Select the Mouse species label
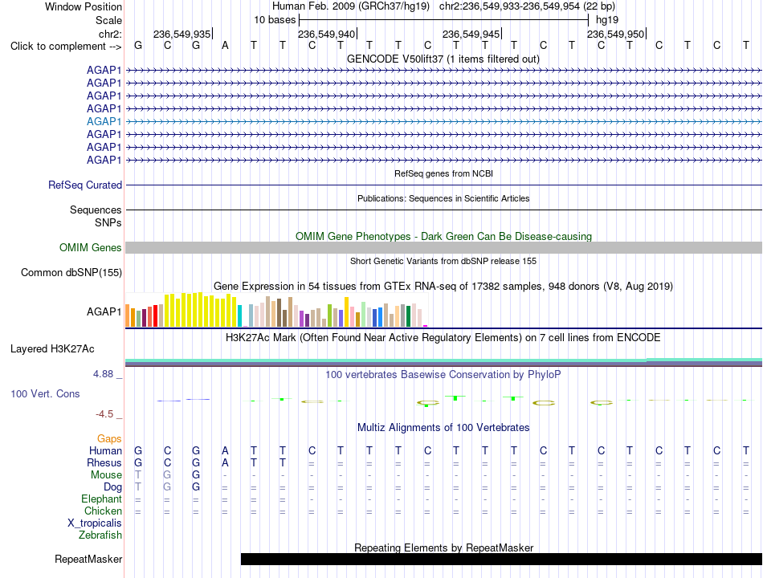The image size is (763, 578). (x=107, y=475)
